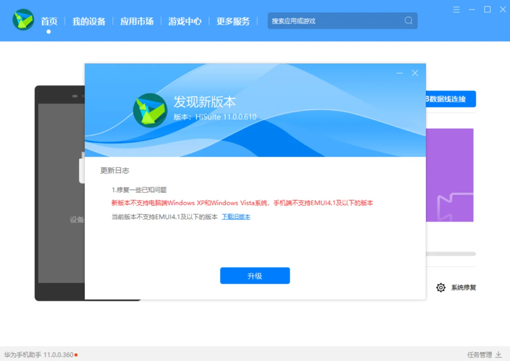Click the download arrow icon next to 任务管理
510x361 pixels.
point(499,354)
